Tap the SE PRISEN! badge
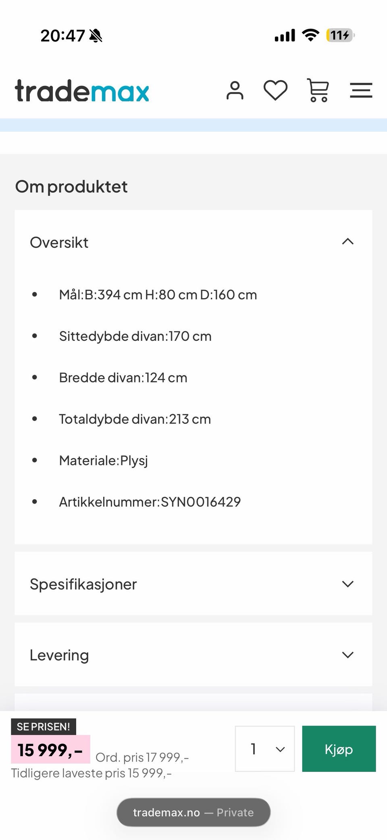Viewport: 387px width, 840px height. [44, 726]
